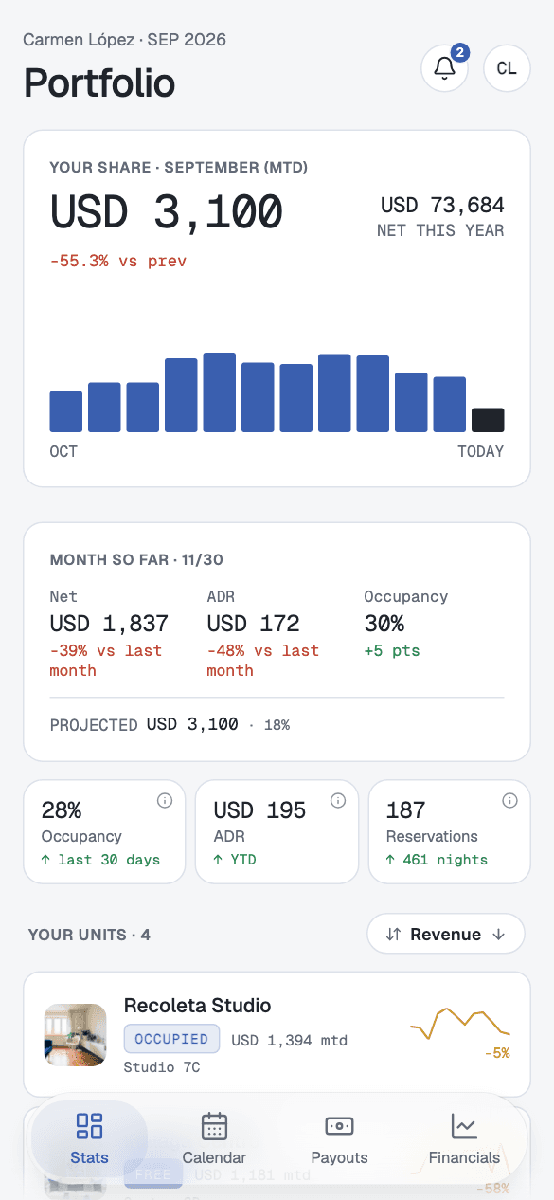Tap the -5% trend value
Image resolution: width=554 pixels, height=1200 pixels.
497,1053
